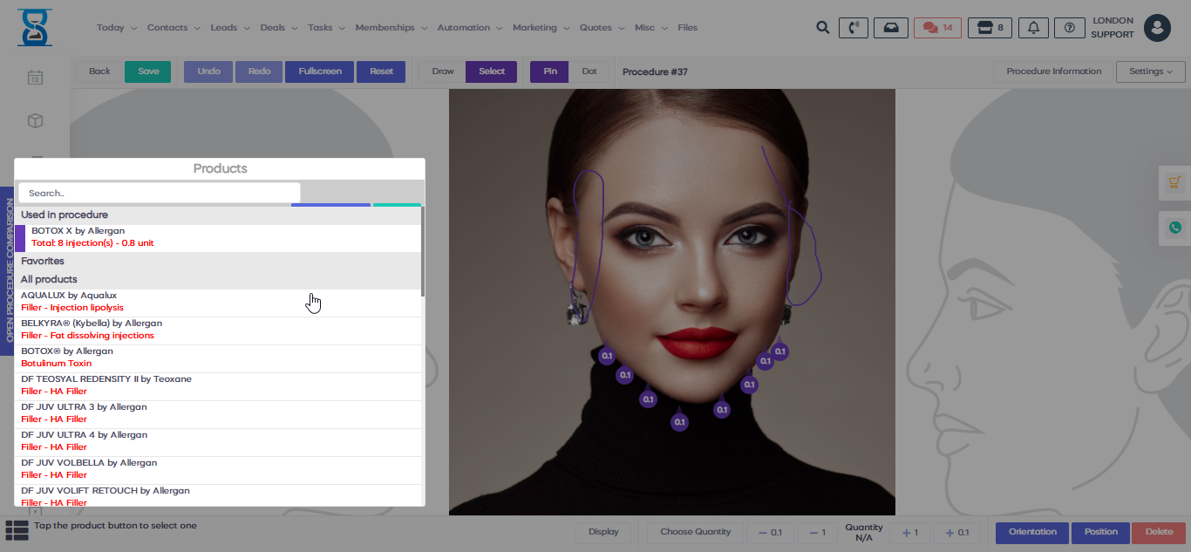
Task: Click the Procedure Information button
Action: pos(1053,72)
